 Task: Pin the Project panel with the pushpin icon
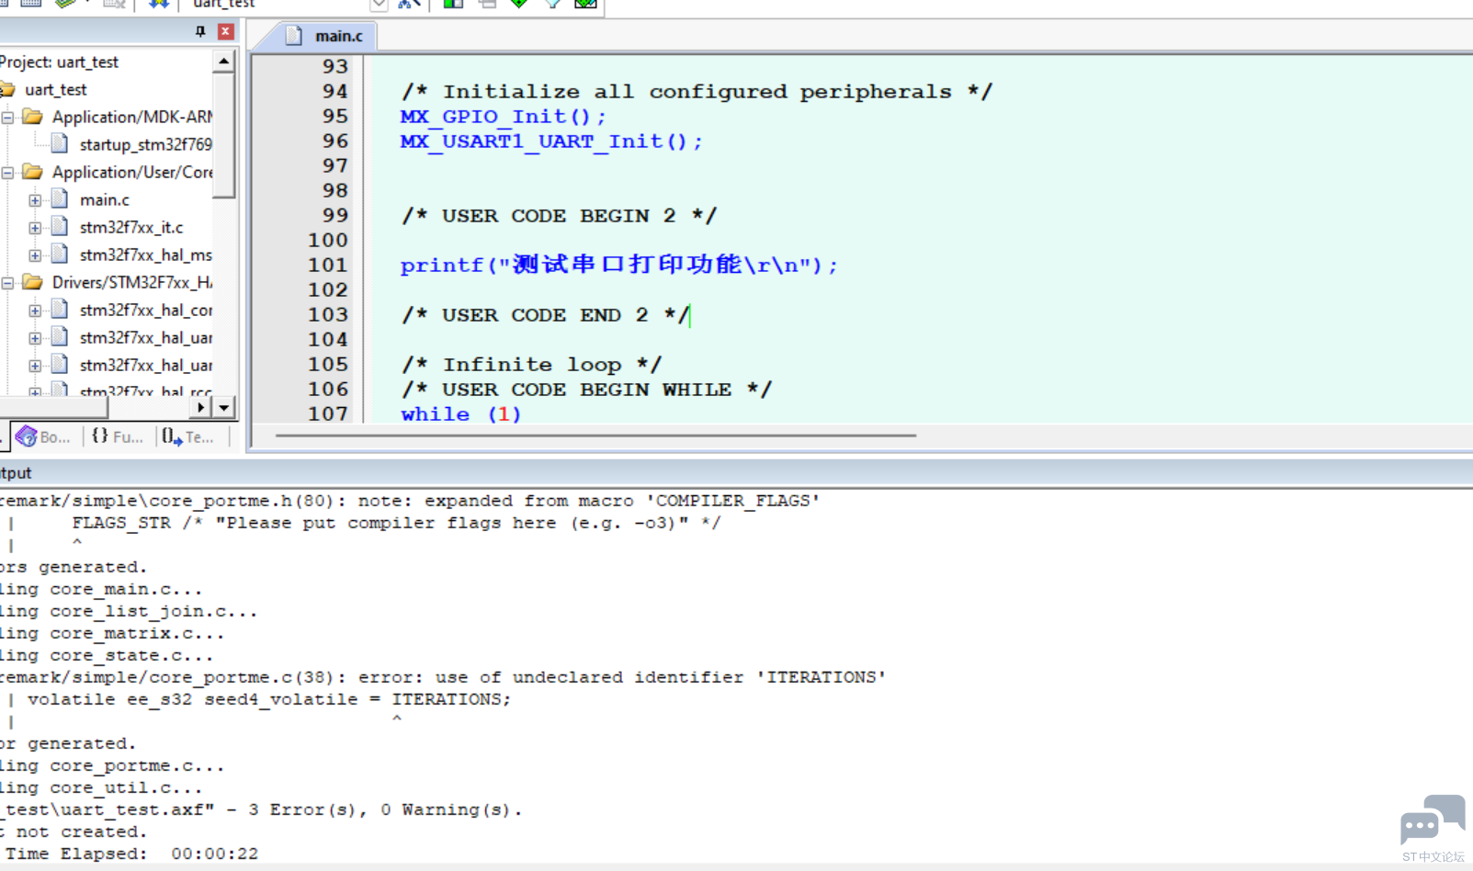[200, 32]
